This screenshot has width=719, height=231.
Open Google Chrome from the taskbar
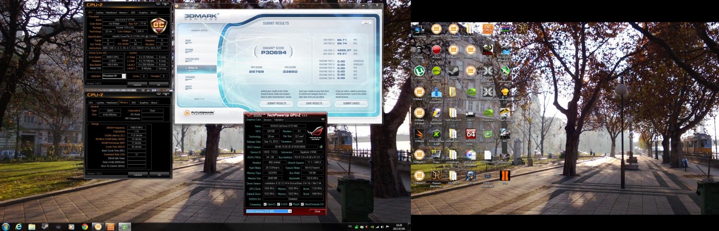(x=85, y=227)
